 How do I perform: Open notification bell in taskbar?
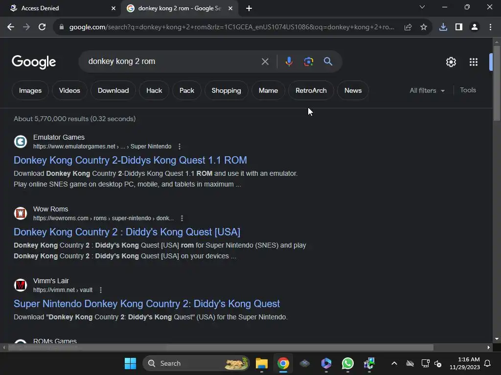tap(488, 363)
